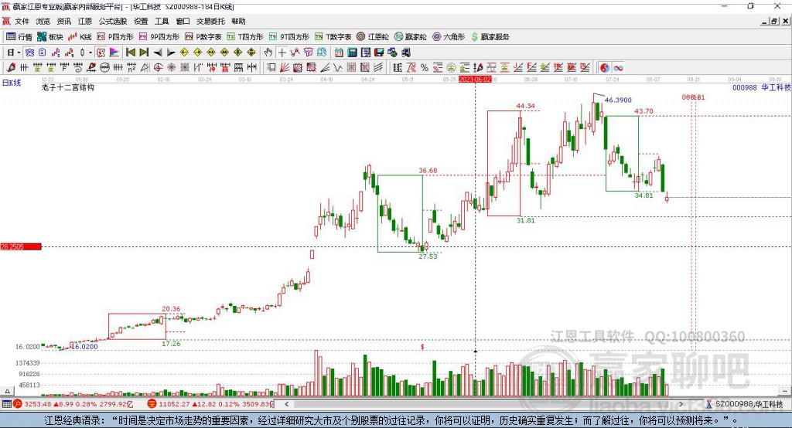The image size is (792, 428).
Task: Open the 9T四方形 tool
Action: pyautogui.click(x=289, y=37)
